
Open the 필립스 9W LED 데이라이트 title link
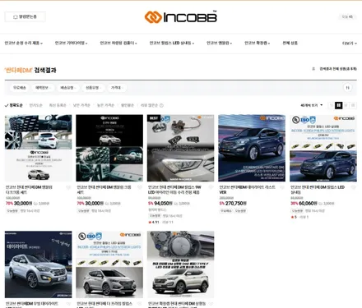tap(174, 190)
